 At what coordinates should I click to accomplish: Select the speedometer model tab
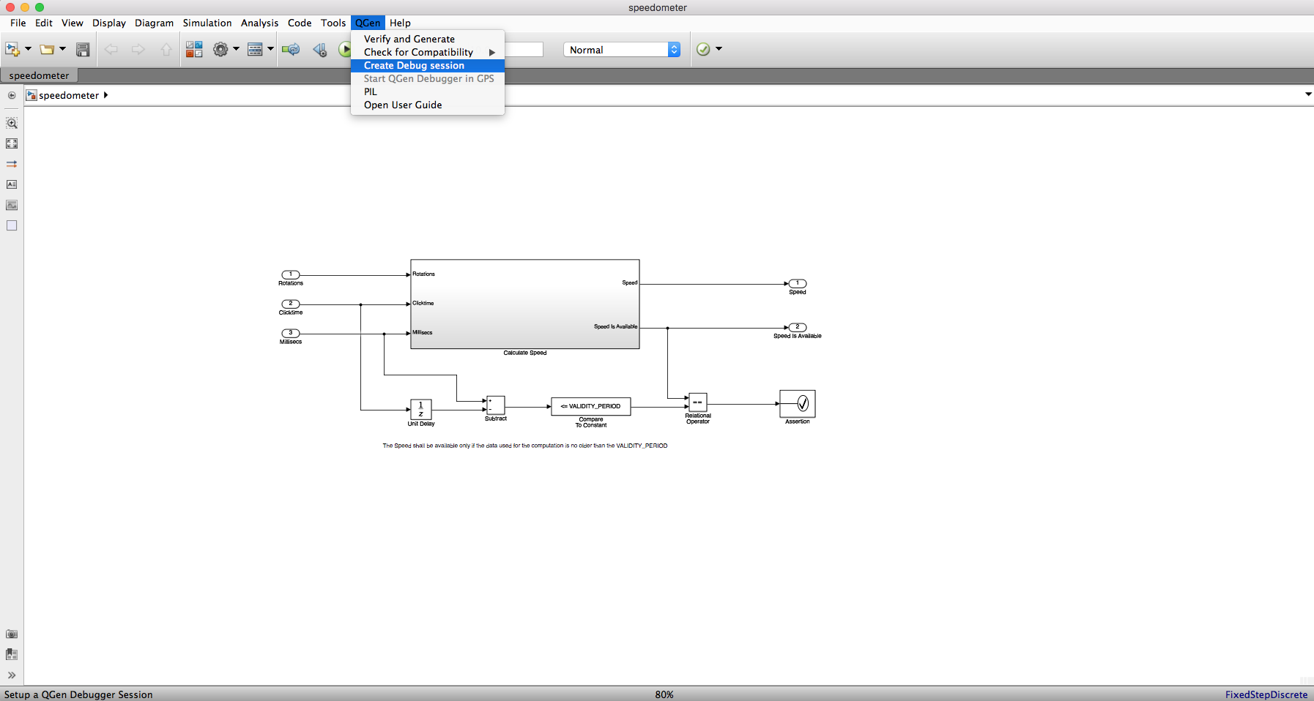pyautogui.click(x=39, y=75)
